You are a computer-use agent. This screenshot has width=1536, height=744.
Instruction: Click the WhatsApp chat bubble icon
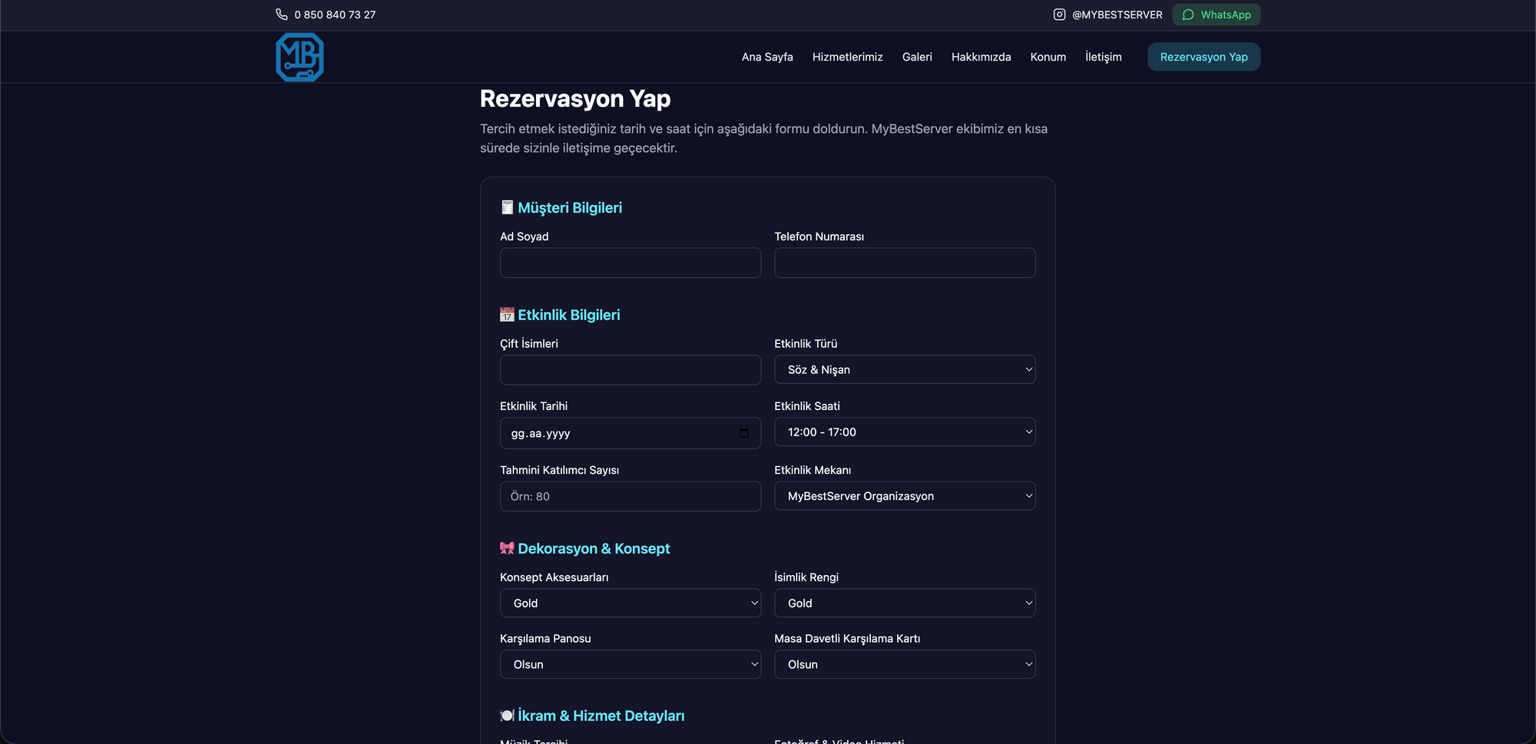(1188, 15)
